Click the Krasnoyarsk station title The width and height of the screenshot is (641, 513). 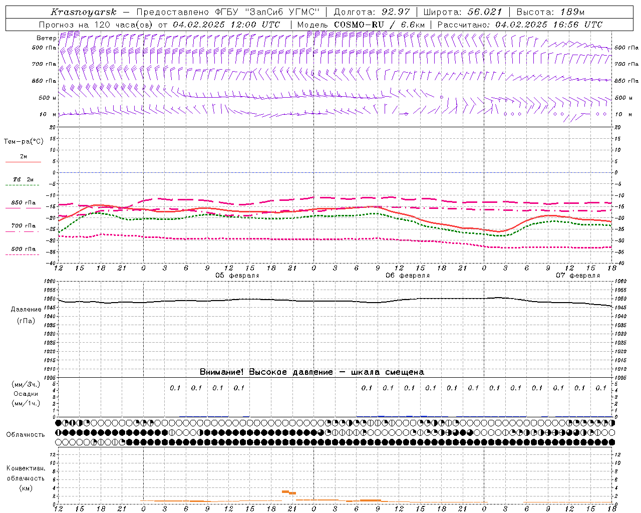pos(83,12)
